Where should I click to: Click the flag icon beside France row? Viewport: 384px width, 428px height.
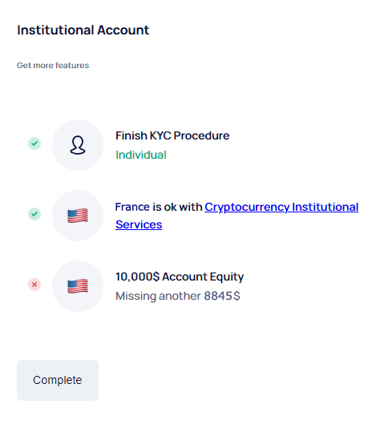(78, 216)
